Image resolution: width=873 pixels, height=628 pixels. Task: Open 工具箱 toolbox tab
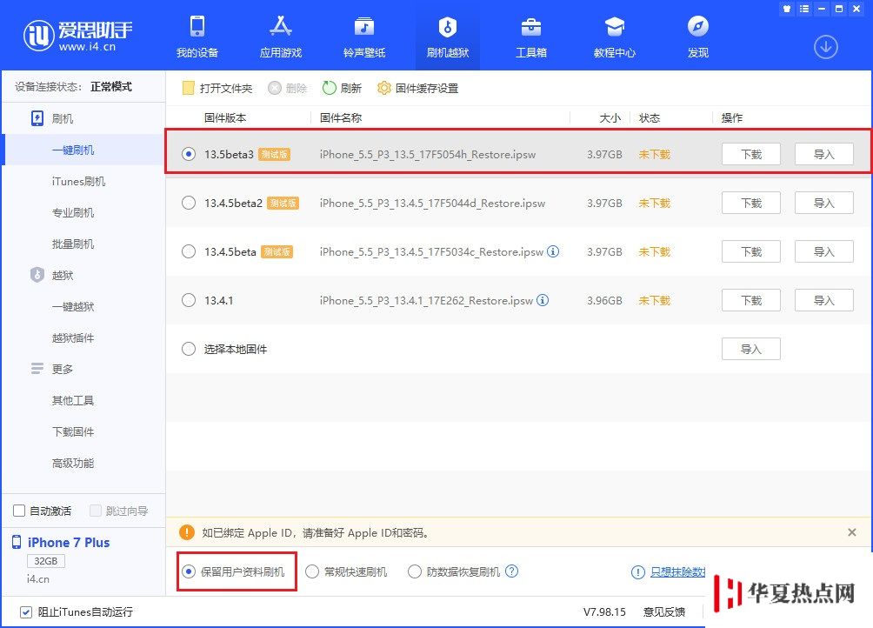point(531,37)
